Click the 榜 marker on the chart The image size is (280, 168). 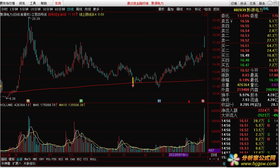pyautogui.click(x=28, y=101)
